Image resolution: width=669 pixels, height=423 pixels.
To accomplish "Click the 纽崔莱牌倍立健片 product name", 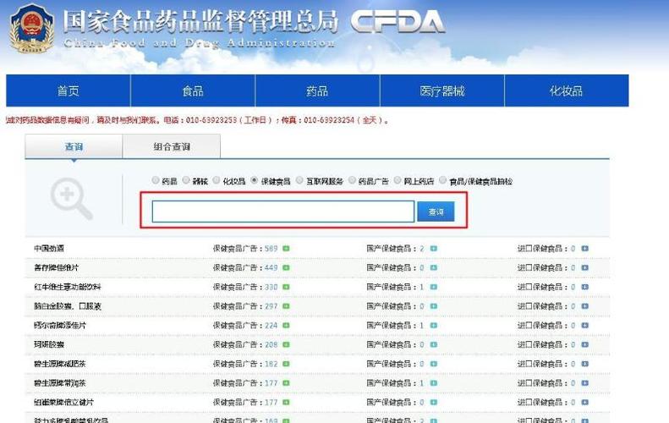I will pyautogui.click(x=63, y=402).
